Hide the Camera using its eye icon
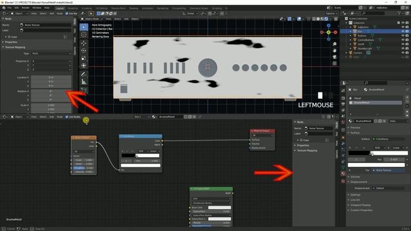This screenshot has height=231, width=411. 403,53
